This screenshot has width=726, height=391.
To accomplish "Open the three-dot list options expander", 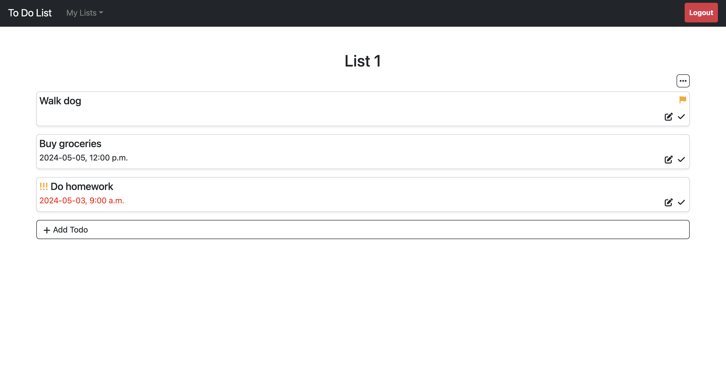I will click(684, 81).
